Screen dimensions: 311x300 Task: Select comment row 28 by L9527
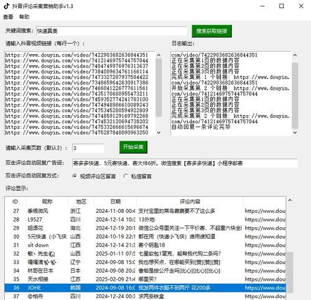(x=145, y=220)
